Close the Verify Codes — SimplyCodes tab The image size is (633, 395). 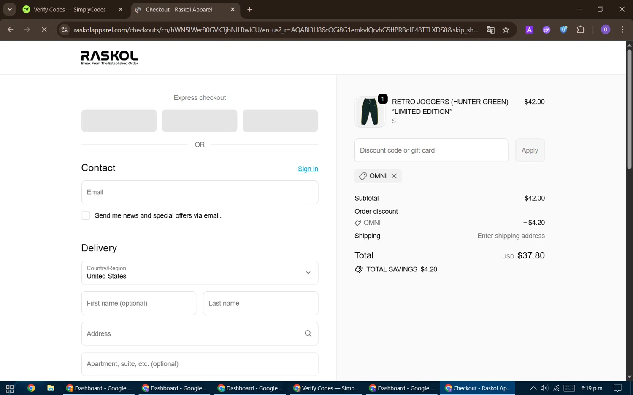120,9
